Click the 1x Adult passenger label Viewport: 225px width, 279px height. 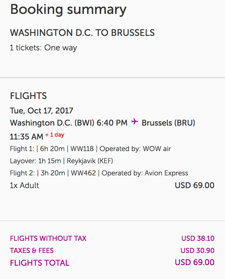pyautogui.click(x=25, y=186)
